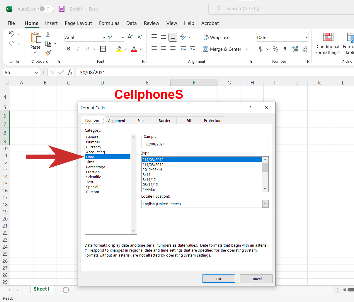Image resolution: width=354 pixels, height=302 pixels.
Task: Open the Date number format dropdown
Action: [307, 38]
